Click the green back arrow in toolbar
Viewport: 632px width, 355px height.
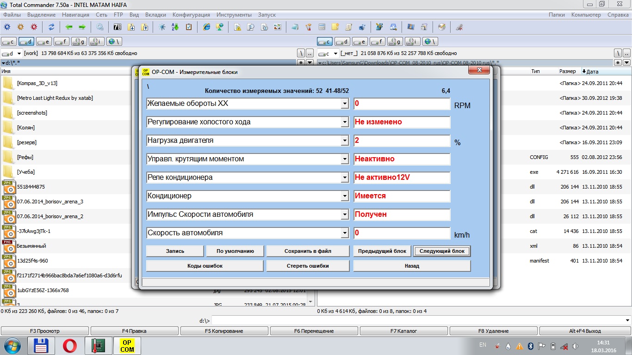click(69, 27)
